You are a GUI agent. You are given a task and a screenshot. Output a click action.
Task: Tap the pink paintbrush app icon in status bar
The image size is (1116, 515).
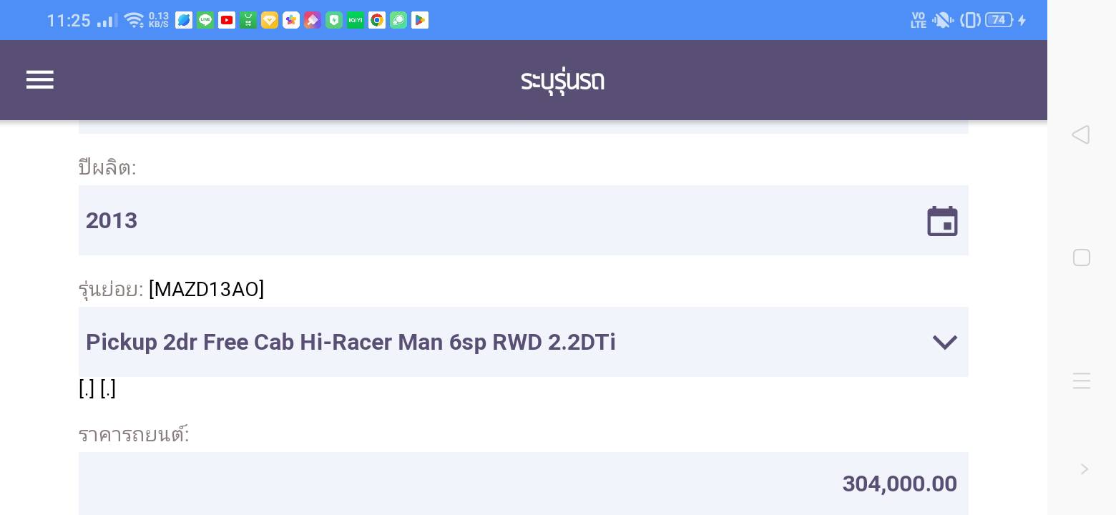[313, 20]
